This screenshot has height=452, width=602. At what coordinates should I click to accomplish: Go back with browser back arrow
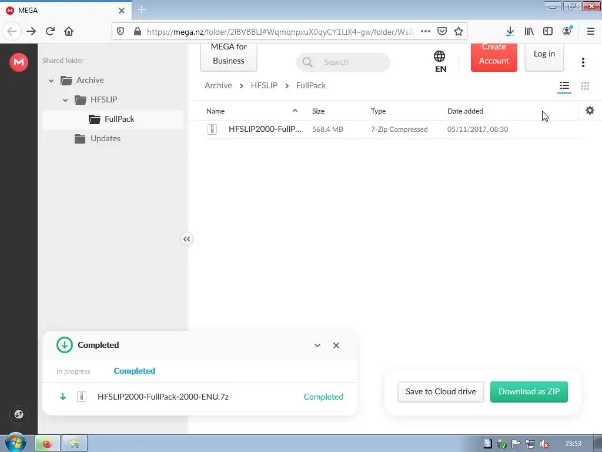coord(12,32)
